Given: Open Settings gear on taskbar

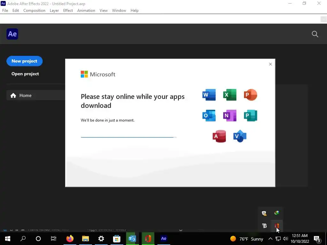Looking at the screenshot, I should 101,239.
